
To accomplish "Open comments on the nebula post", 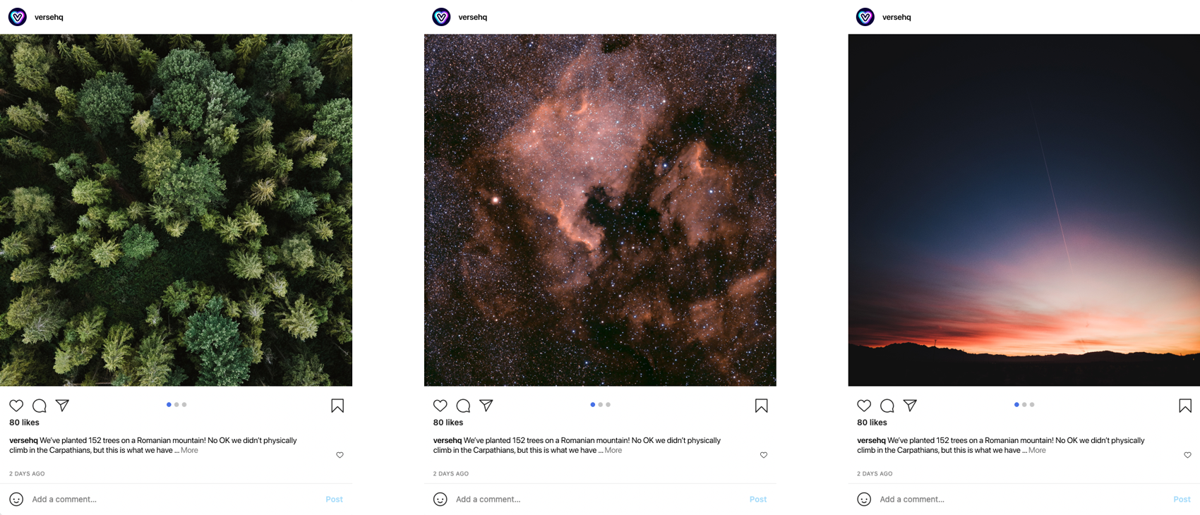I will pos(463,406).
